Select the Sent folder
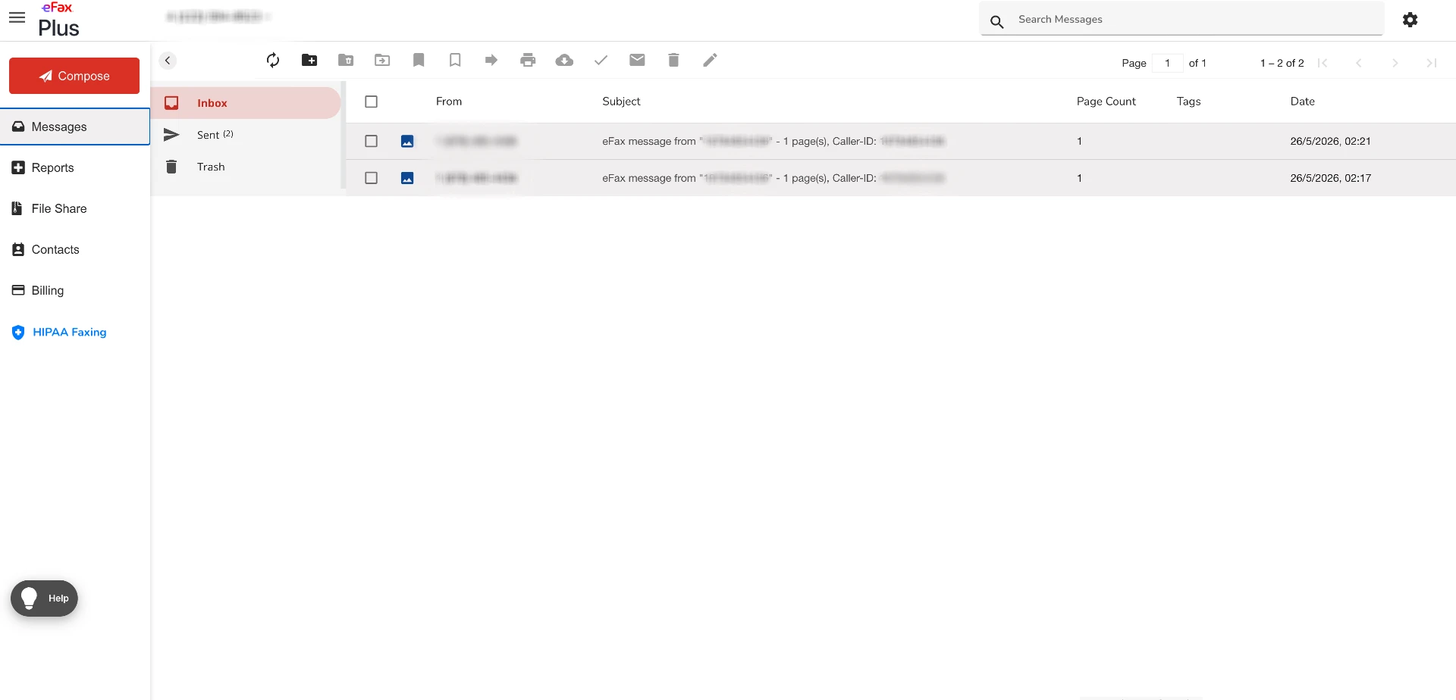 click(x=246, y=135)
